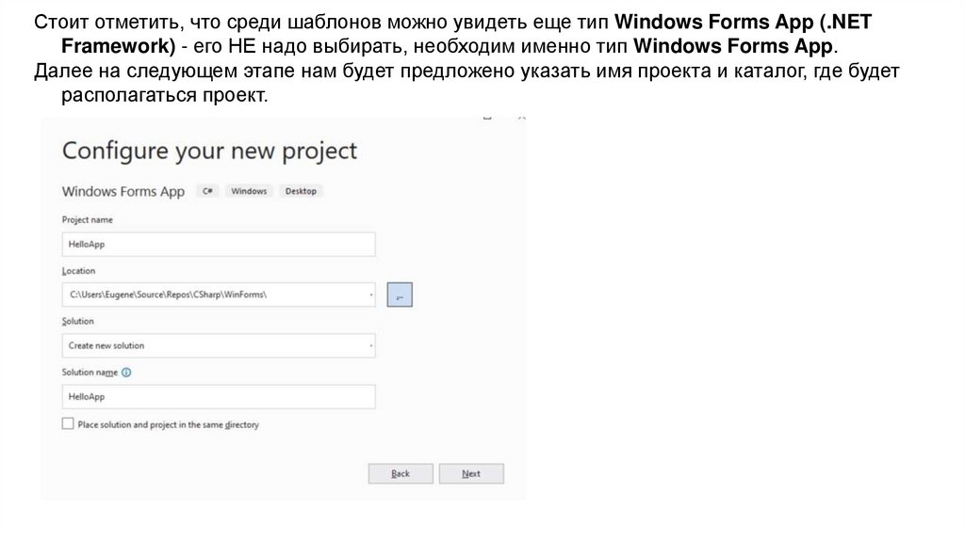Click the Windows Forms App template heading

123,191
